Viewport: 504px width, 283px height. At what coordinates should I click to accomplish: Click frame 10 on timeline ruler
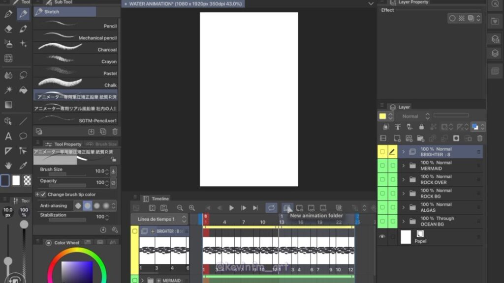coord(263,222)
